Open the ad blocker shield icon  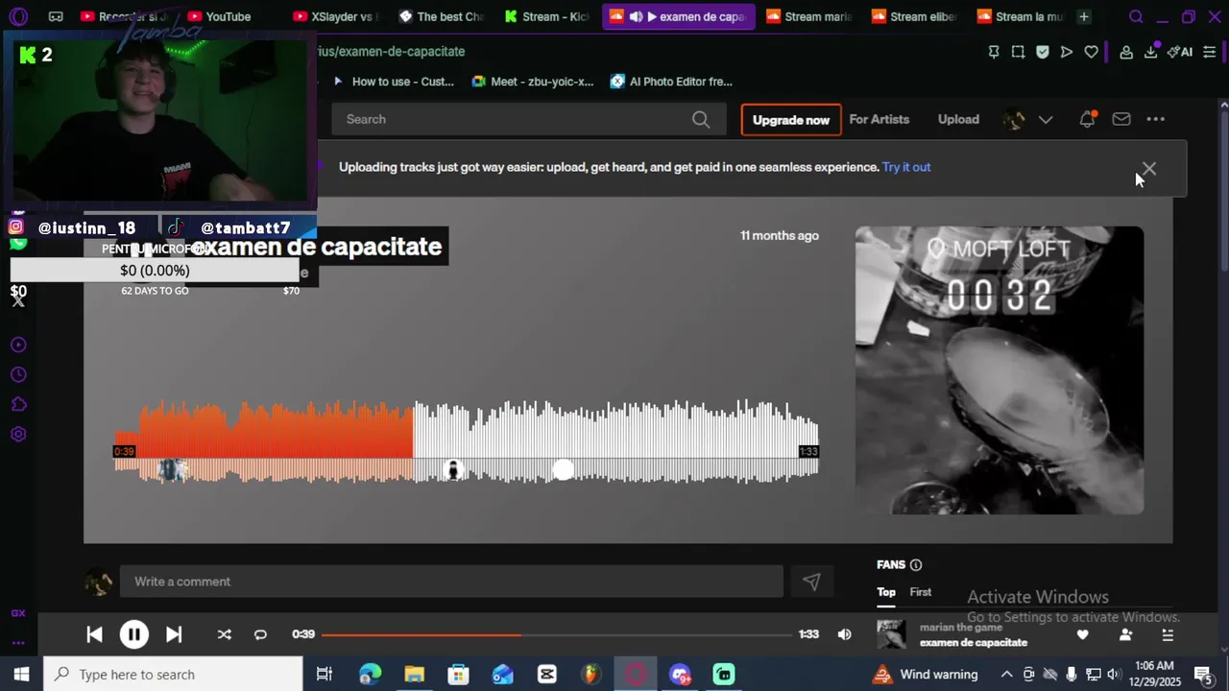tap(1043, 52)
